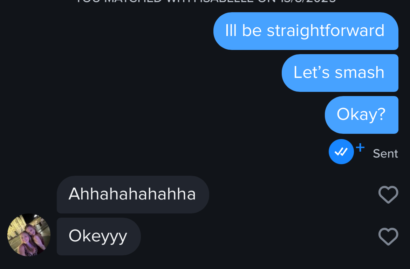Screen dimensions: 410x269
Task: Select the "Ill be straightforward" message bubble
Action: [306, 31]
